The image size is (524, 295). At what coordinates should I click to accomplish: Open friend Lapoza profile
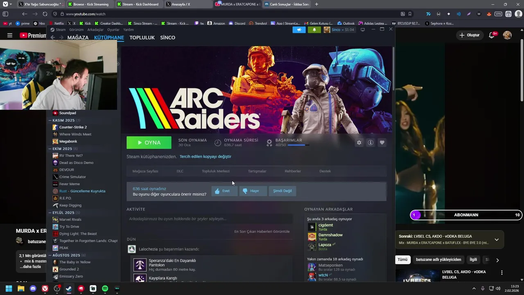click(325, 245)
